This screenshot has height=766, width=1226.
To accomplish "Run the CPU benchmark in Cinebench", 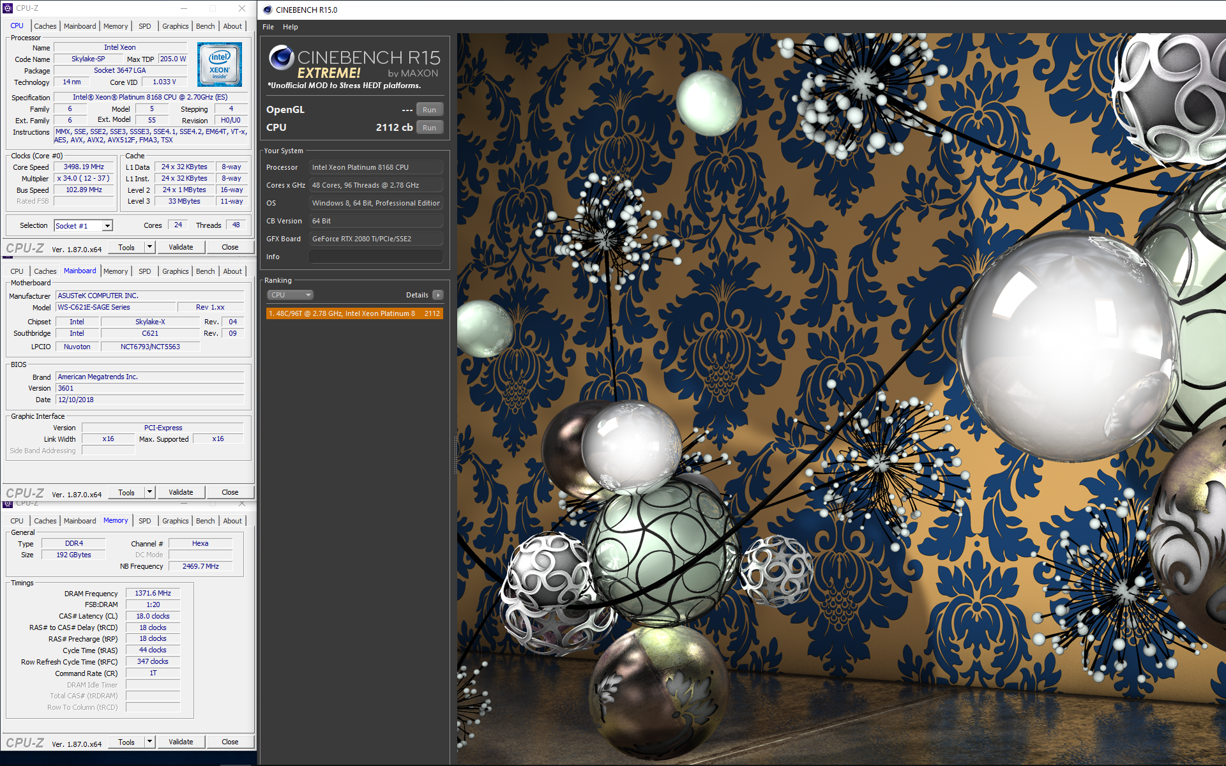I will click(430, 128).
